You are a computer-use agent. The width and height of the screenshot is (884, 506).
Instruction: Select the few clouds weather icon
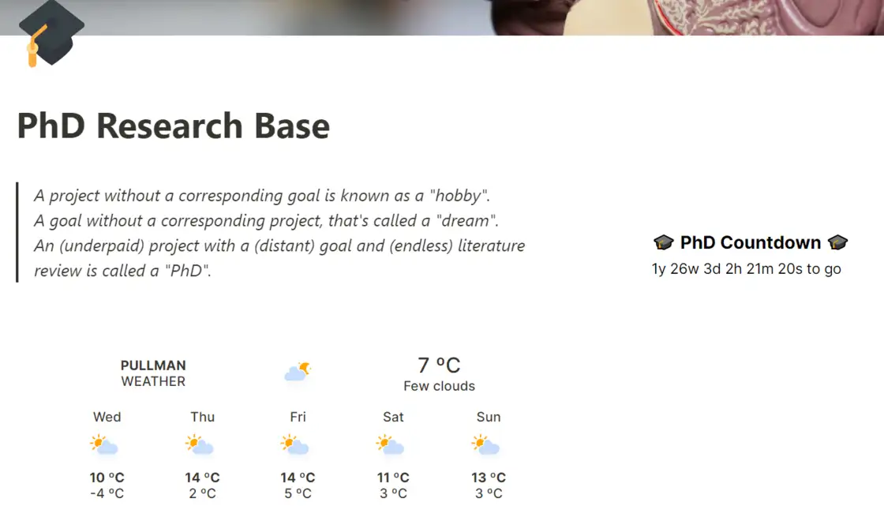(298, 371)
